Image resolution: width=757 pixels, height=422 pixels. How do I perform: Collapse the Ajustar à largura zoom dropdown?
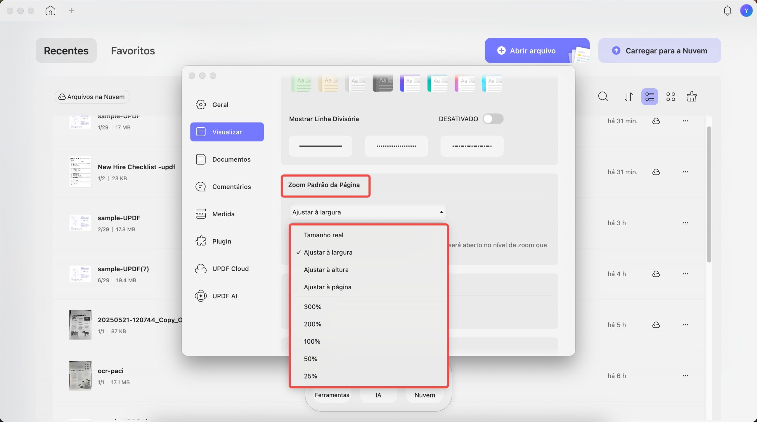(368, 212)
